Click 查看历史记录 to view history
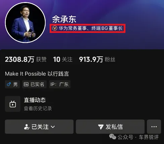 point(38,108)
